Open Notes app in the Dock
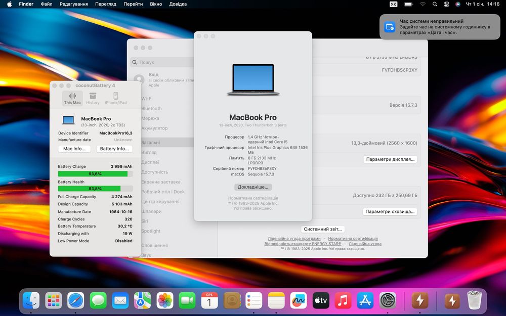This screenshot has width=506, height=316. [x=276, y=300]
